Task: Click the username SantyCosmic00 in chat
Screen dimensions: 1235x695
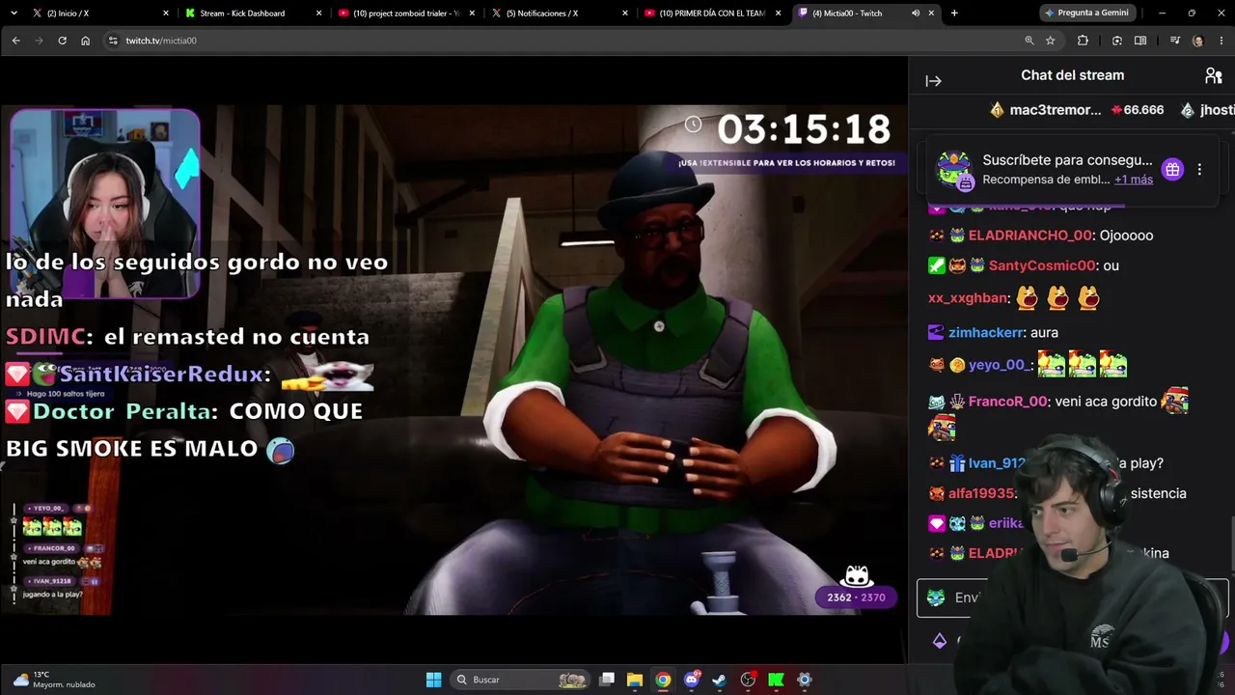Action: click(1042, 265)
